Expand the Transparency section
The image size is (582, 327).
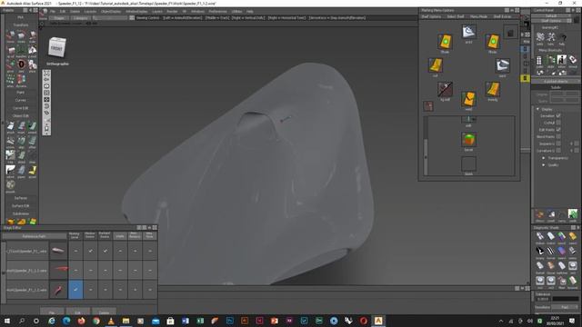click(x=544, y=158)
